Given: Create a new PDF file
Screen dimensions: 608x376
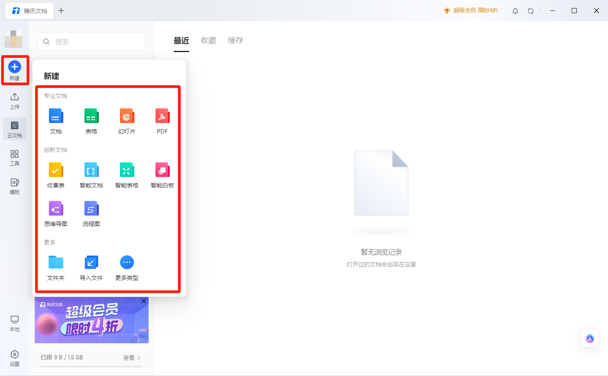Looking at the screenshot, I should click(x=163, y=121).
